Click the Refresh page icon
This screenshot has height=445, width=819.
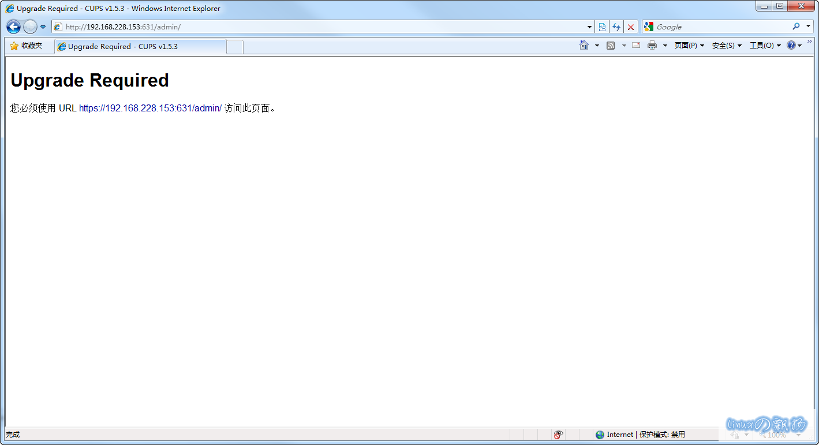[616, 27]
